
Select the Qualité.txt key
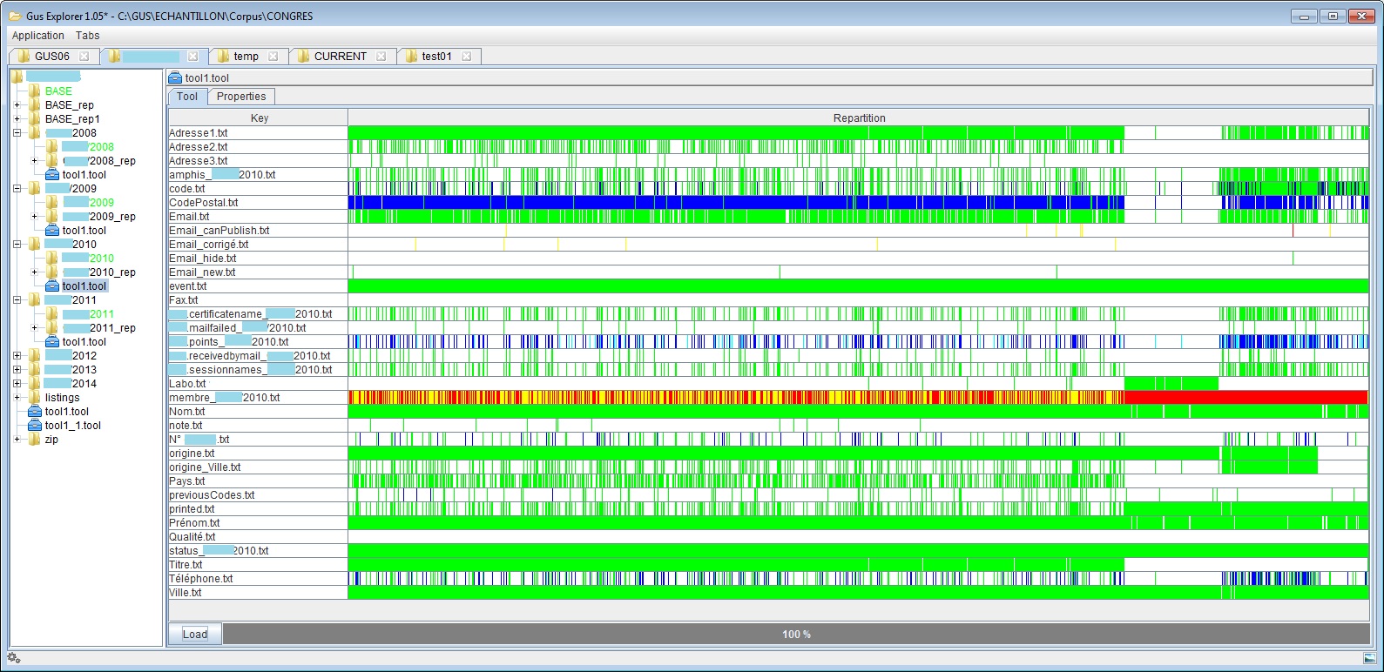(259, 537)
